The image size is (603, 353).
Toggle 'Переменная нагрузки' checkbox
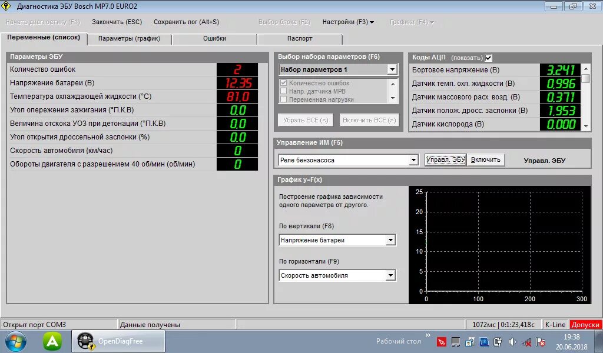(x=283, y=99)
